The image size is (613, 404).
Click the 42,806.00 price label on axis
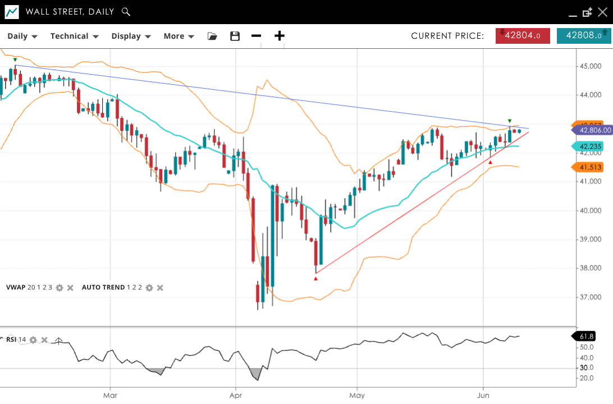pyautogui.click(x=594, y=130)
